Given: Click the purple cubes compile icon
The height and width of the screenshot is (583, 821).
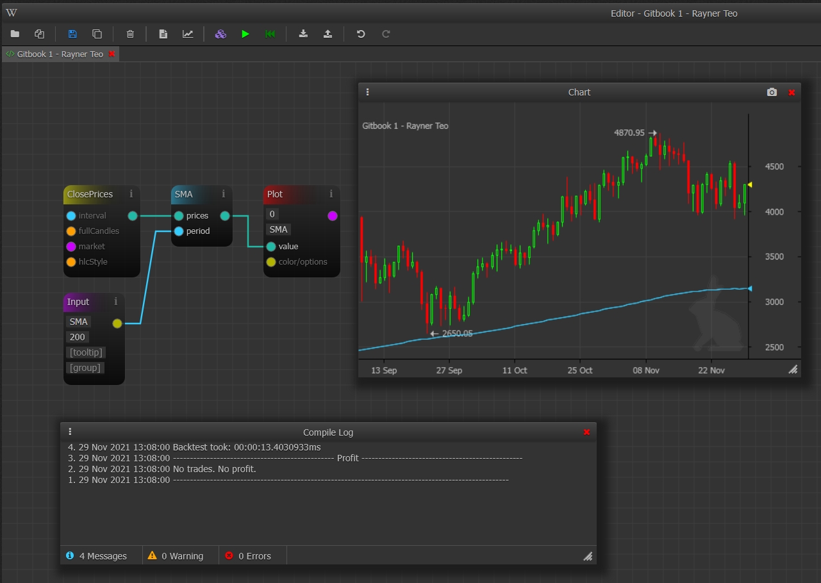Looking at the screenshot, I should tap(220, 34).
